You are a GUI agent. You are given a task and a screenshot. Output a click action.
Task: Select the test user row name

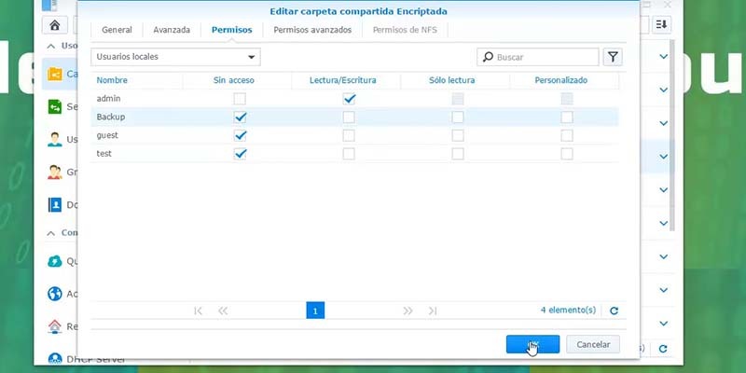[x=104, y=154]
